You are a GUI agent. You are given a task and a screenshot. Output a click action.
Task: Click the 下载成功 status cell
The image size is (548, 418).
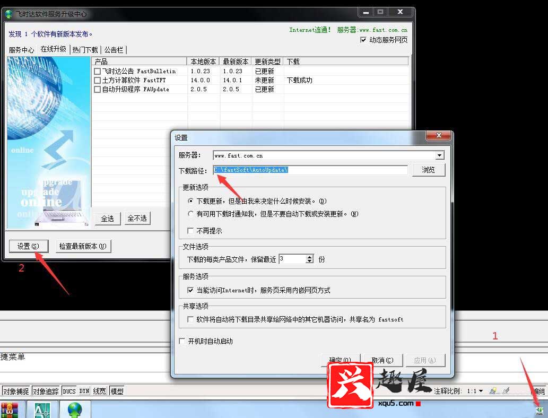pyautogui.click(x=300, y=81)
